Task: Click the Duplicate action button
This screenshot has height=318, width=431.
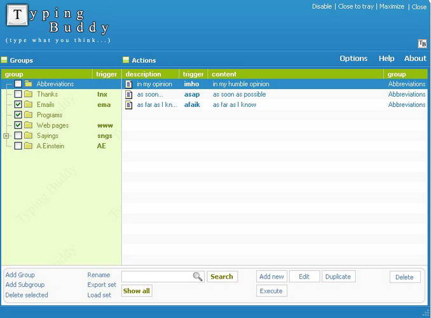Action: pyautogui.click(x=338, y=277)
